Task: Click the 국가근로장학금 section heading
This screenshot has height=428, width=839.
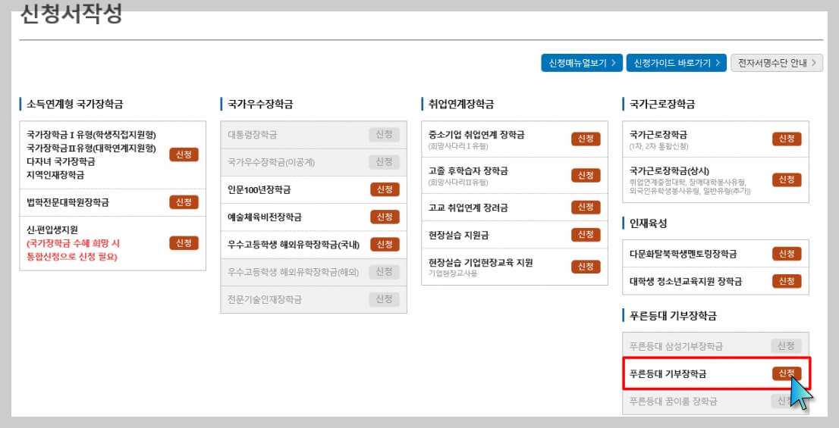Action: 662,105
